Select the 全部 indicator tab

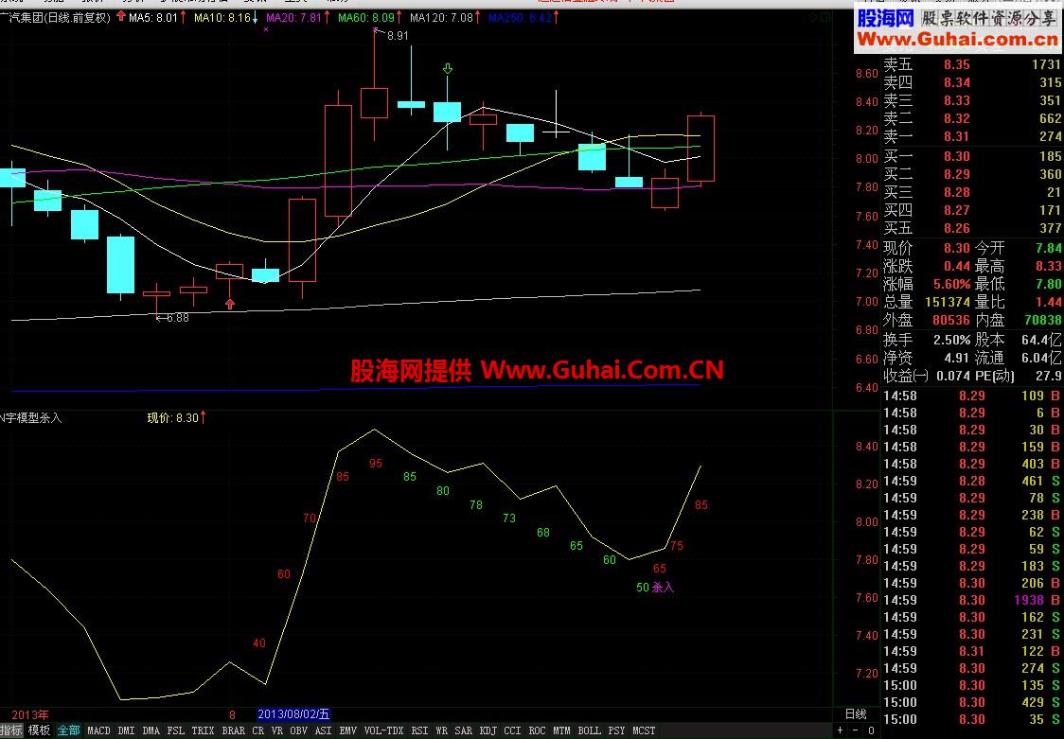pyautogui.click(x=68, y=730)
